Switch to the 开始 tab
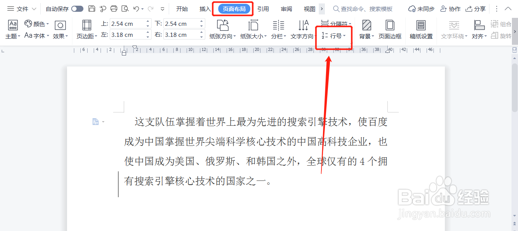The image size is (518, 231). [182, 9]
